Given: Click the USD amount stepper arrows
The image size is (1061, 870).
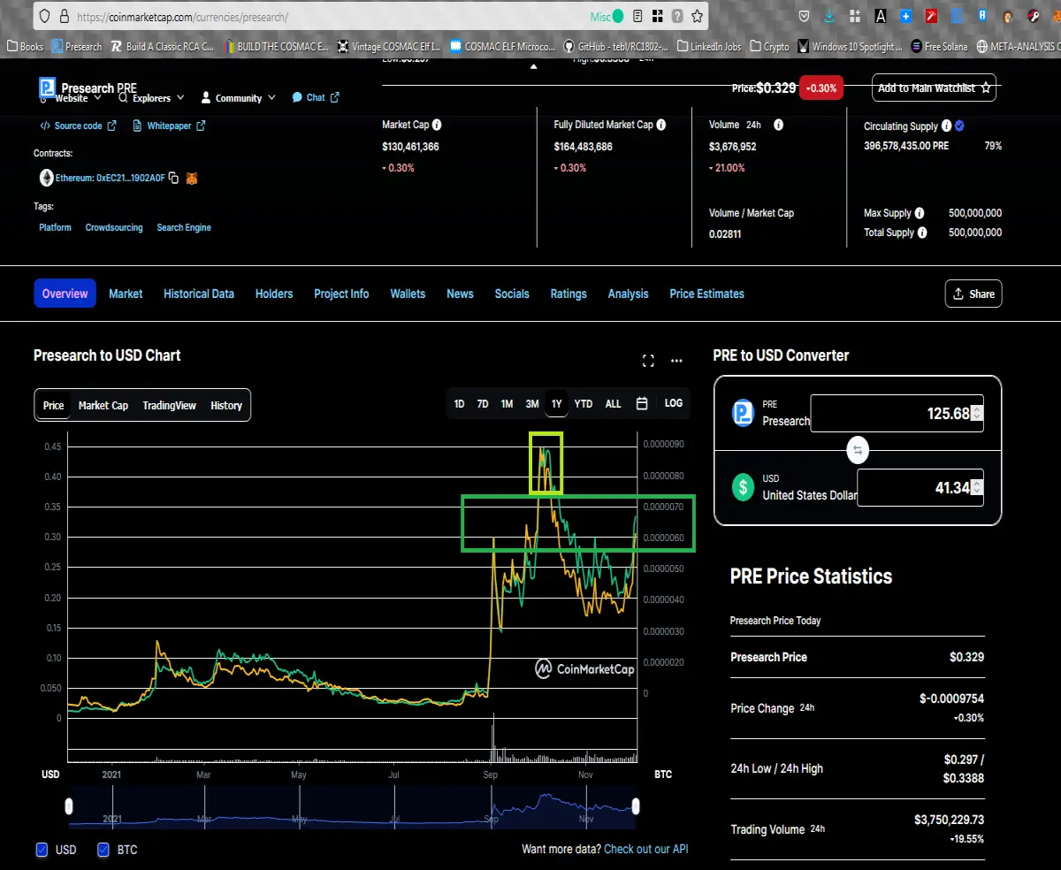Looking at the screenshot, I should point(976,487).
